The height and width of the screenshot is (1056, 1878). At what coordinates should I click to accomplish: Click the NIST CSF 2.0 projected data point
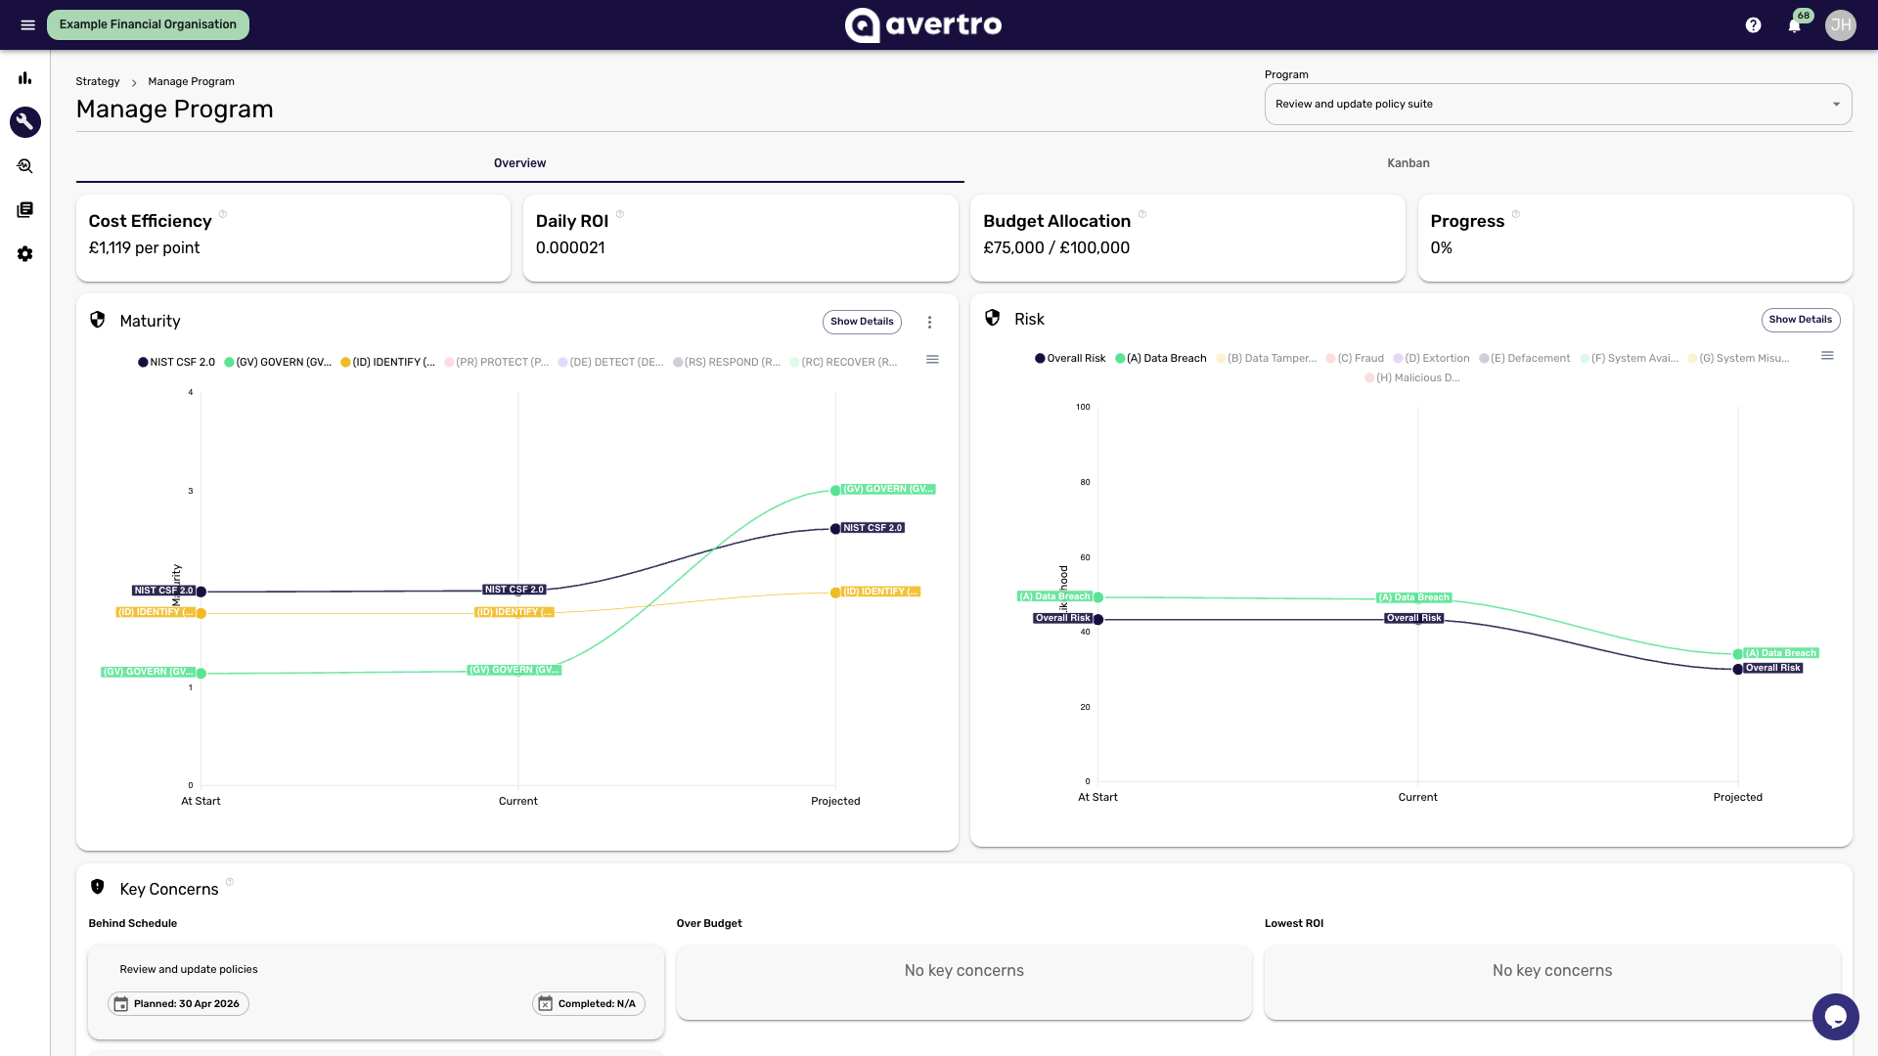pos(835,529)
